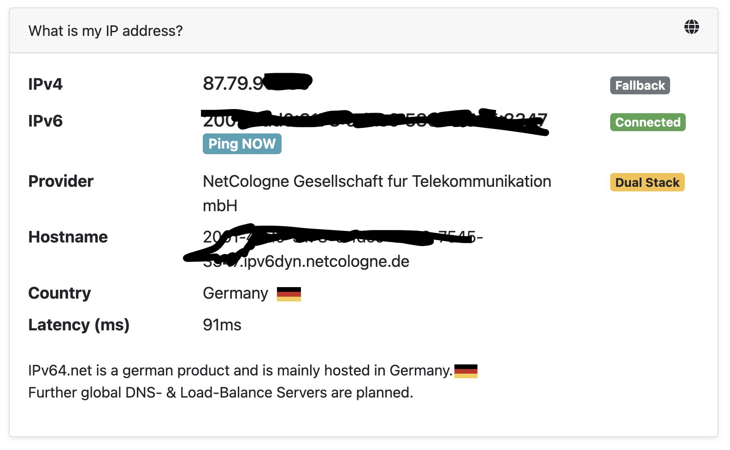Select the redacted IPv6 address
Screen dimensions: 730x450
point(375,121)
